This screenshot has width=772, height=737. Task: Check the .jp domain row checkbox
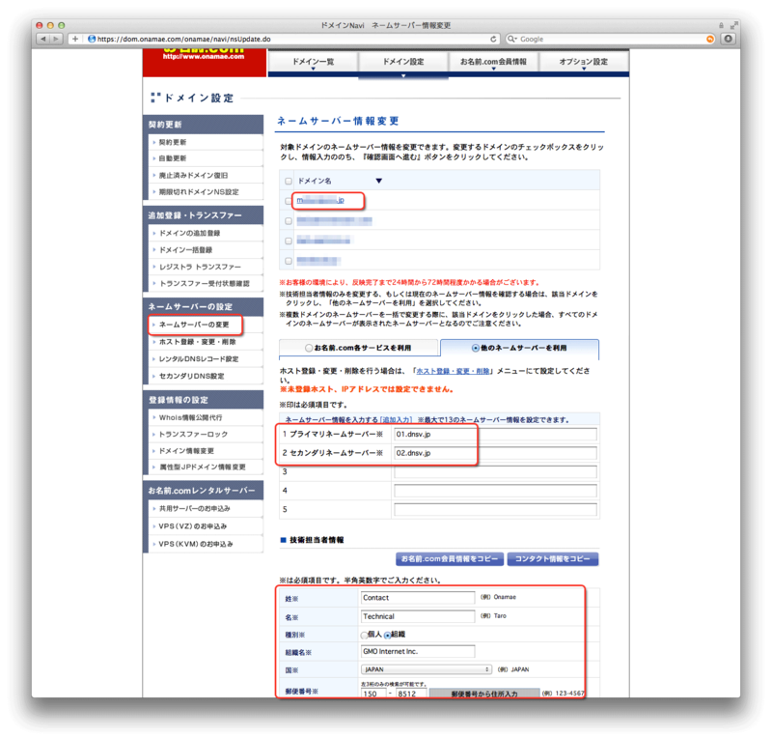click(288, 201)
